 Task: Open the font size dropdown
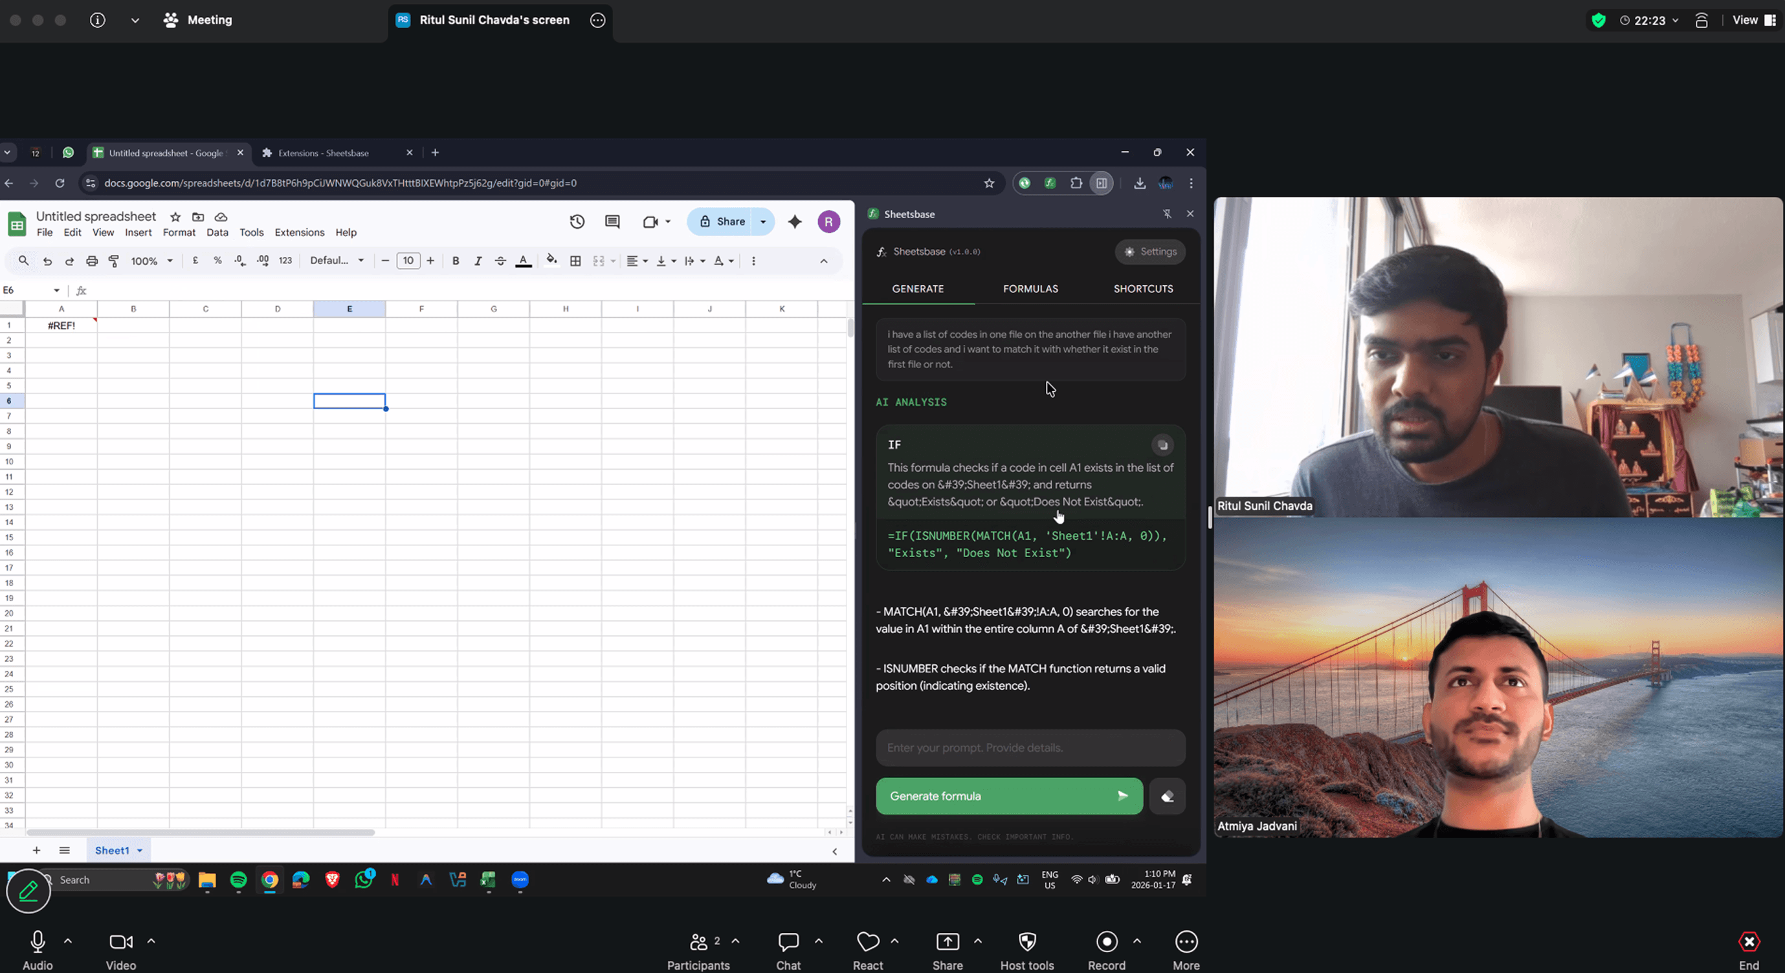408,260
